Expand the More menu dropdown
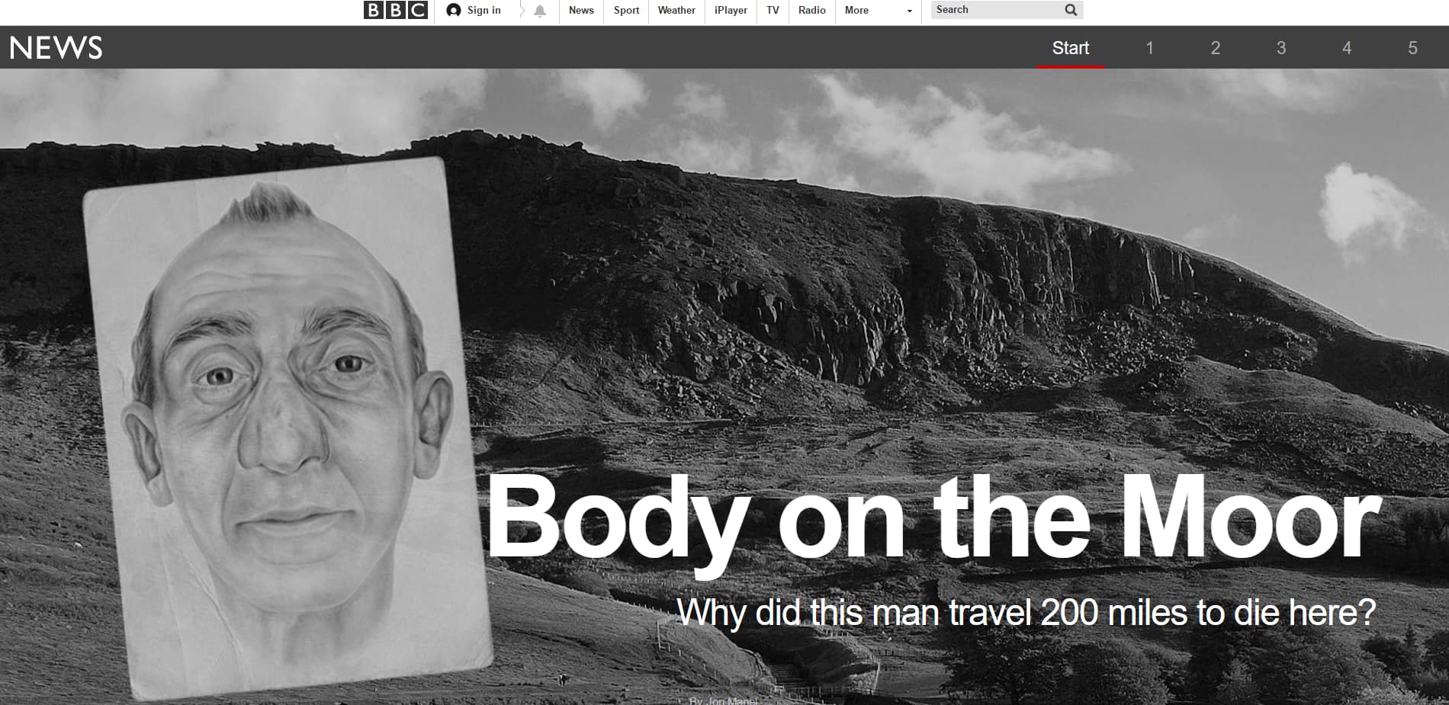The height and width of the screenshot is (705, 1449). [878, 11]
